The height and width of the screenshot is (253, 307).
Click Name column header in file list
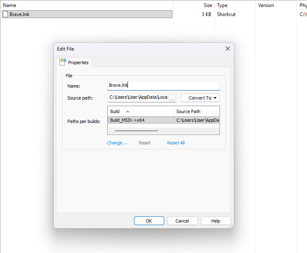(87, 5)
